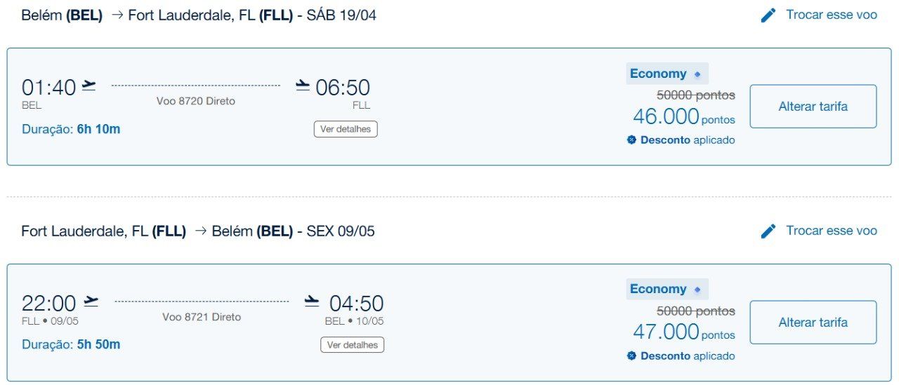
Task: Open "Ver detalhes" for flight 8721
Action: coord(353,345)
